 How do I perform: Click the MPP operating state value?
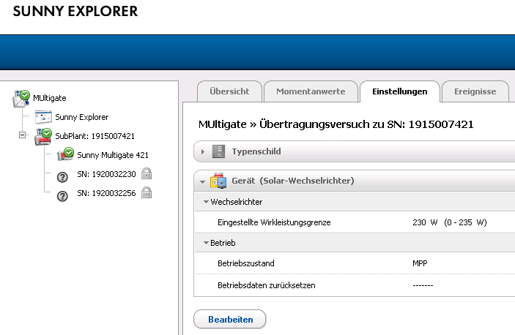[420, 263]
